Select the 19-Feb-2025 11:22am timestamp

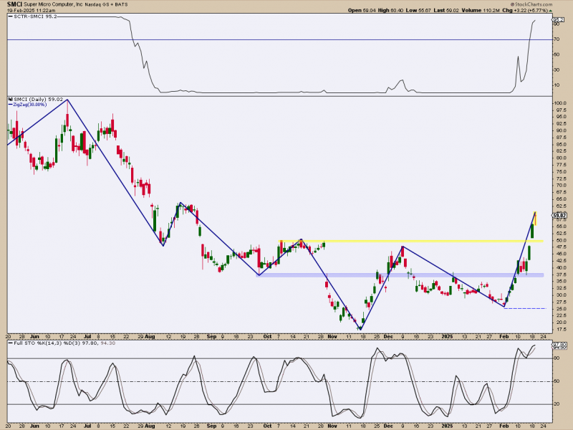[31, 11]
